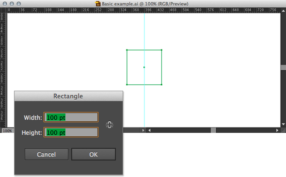Select the top-right anchor of green rectangle
Image resolution: width=286 pixels, height=177 pixels.
click(x=161, y=50)
